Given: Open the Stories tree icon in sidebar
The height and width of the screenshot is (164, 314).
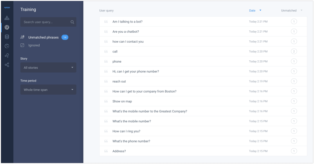Looking at the screenshot, I should (7, 18).
